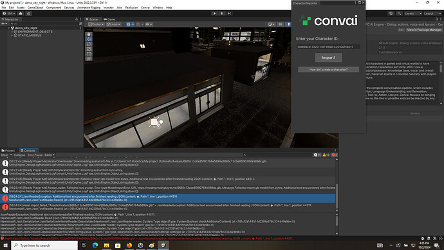Expand ENVIRONMENT_OBJECTS in Hierarchy
This screenshot has height=250, width=444.
[x=12, y=32]
